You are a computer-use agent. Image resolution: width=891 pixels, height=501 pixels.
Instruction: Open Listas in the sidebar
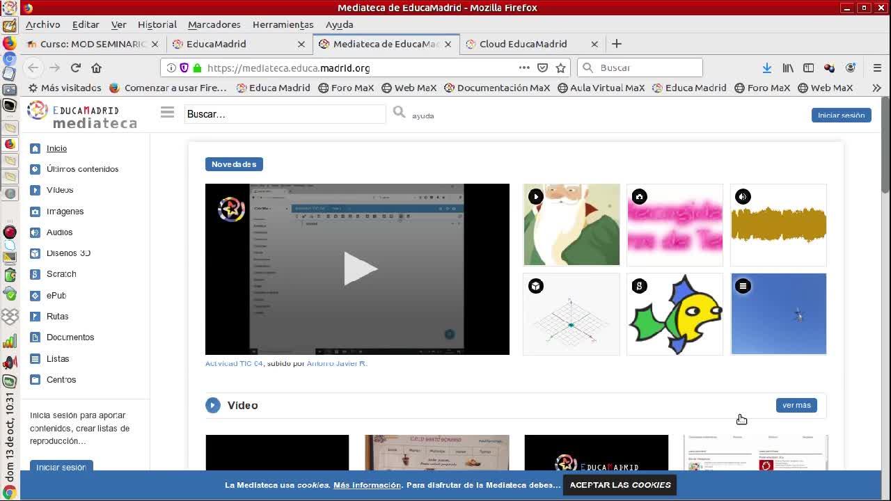(58, 359)
